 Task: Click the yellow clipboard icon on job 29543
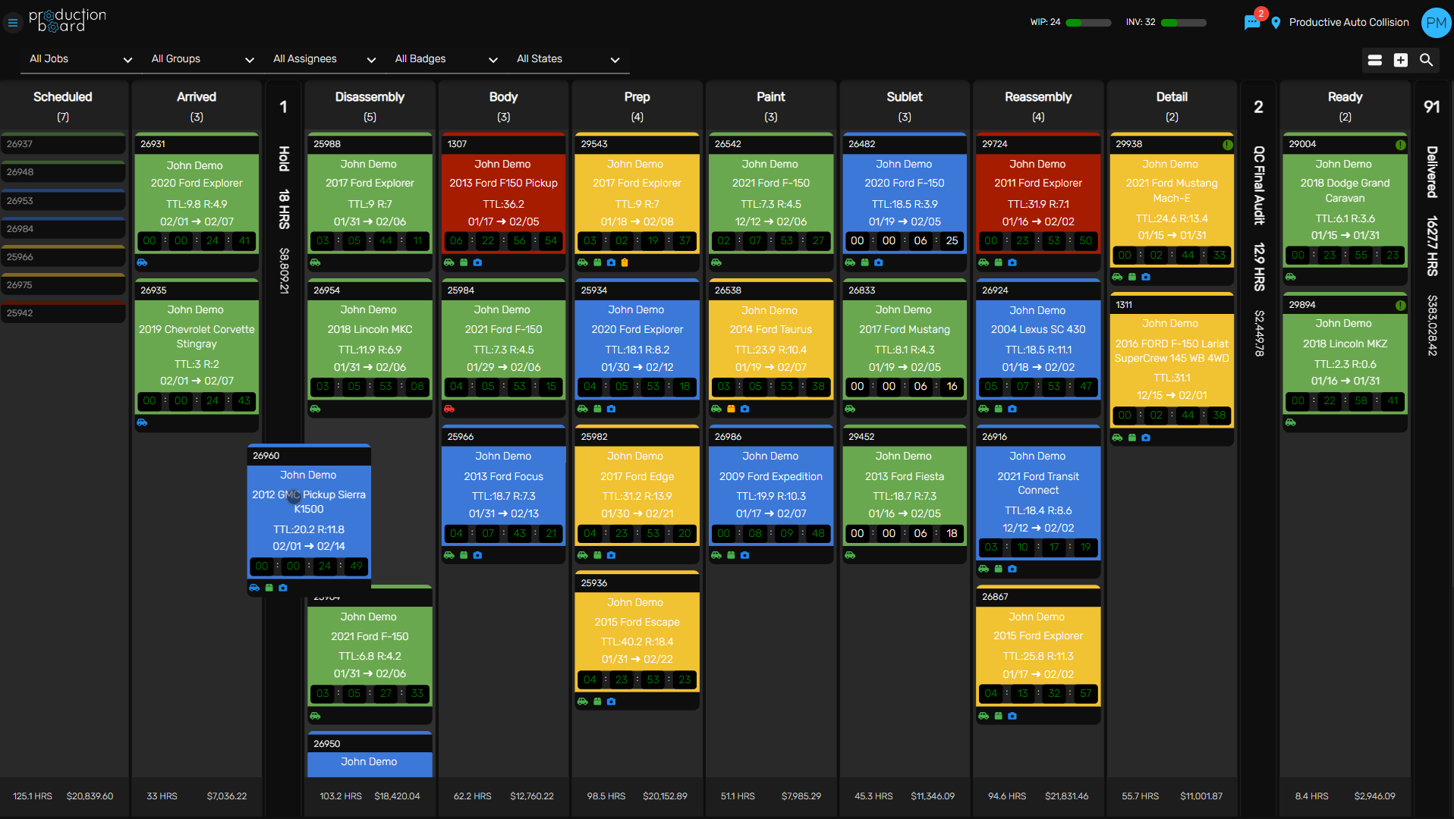[625, 262]
